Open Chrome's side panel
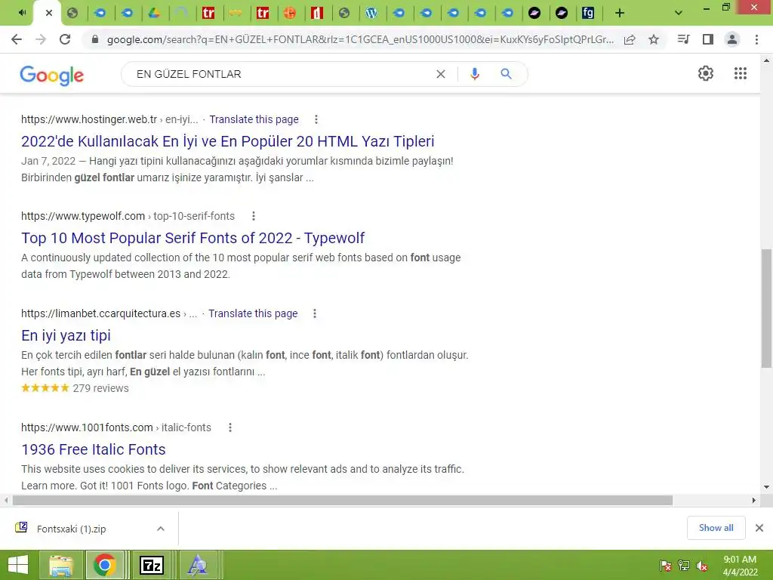Screen dimensions: 773x580 [x=708, y=39]
